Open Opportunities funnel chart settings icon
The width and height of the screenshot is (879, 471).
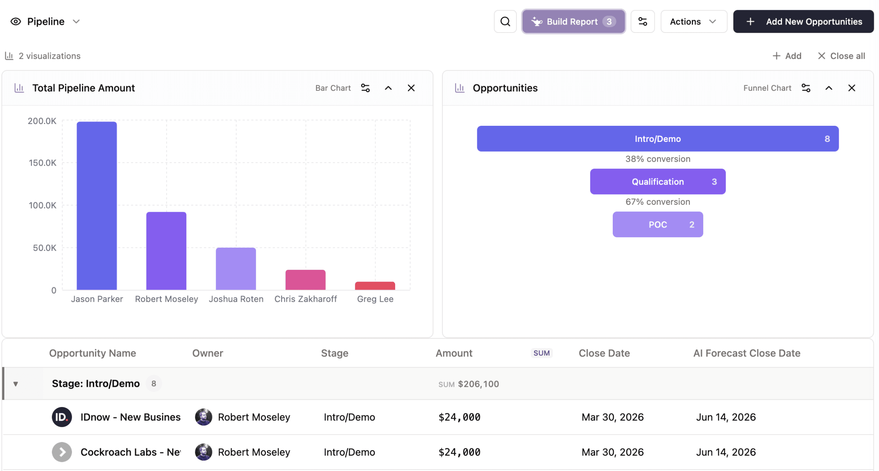[806, 88]
